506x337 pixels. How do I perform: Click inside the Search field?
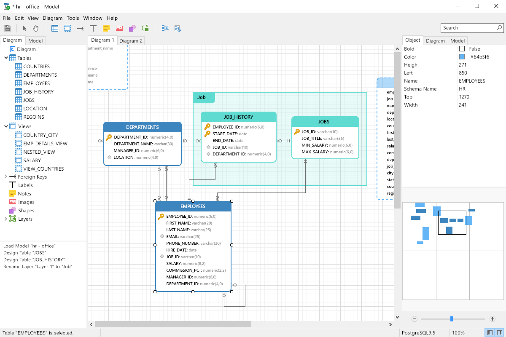468,27
